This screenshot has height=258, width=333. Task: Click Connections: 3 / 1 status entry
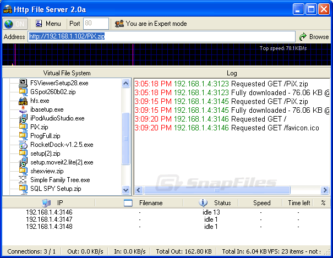31,251
